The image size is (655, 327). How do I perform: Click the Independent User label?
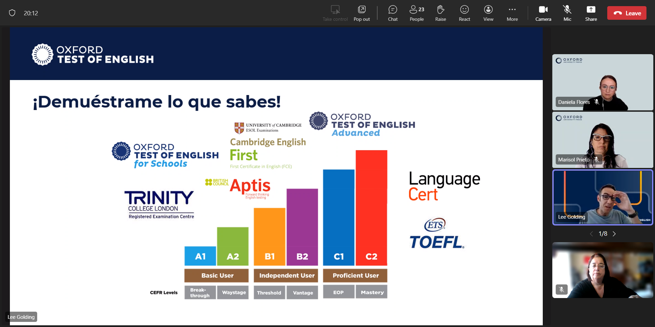[x=286, y=276]
